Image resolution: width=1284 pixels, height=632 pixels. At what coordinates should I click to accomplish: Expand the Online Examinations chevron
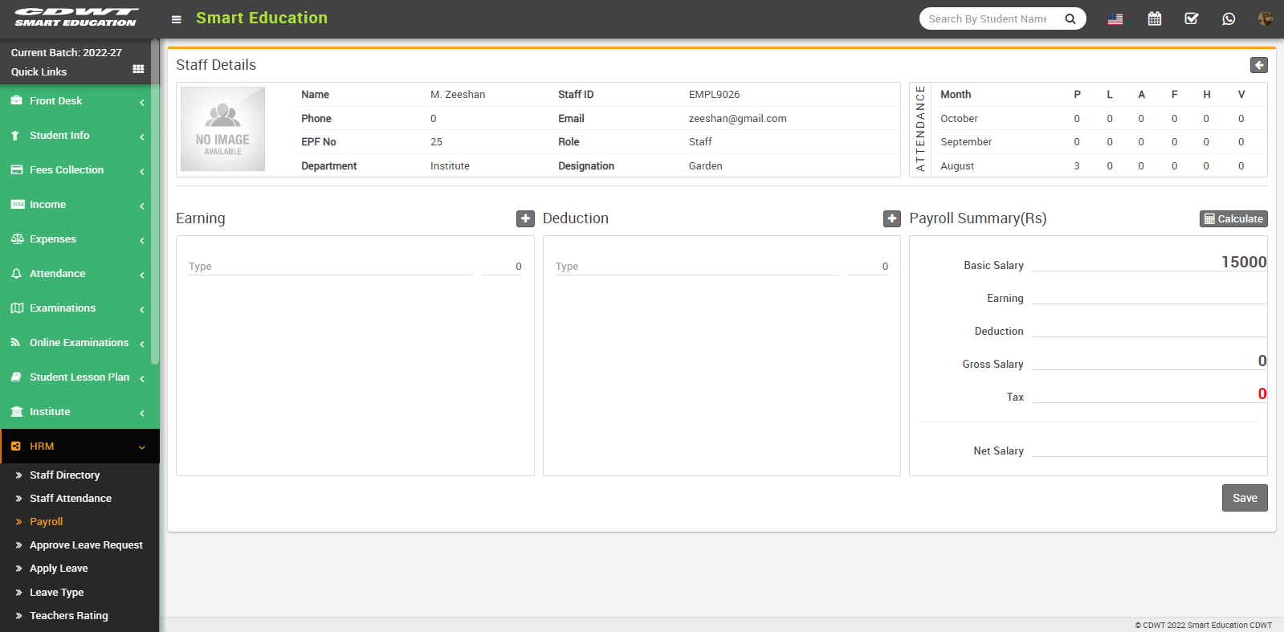[142, 345]
